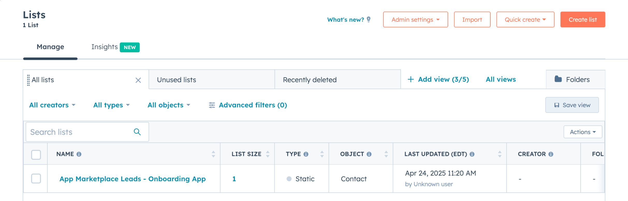Viewport: 628px width, 201px height.
Task: Click the Save view button
Action: [572, 105]
